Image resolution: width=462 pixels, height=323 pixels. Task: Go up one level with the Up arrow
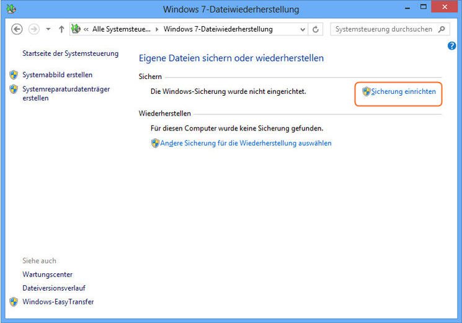(61, 29)
